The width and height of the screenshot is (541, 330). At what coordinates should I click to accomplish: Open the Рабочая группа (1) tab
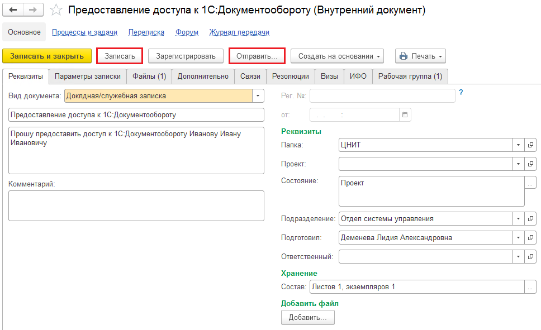point(410,76)
